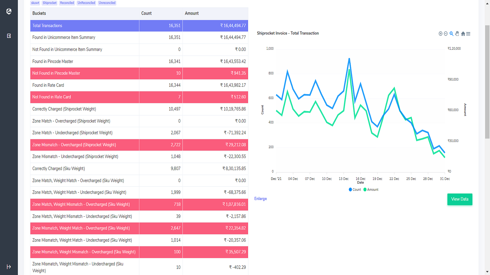
Task: Toggle the Amount series legend
Action: point(371,189)
